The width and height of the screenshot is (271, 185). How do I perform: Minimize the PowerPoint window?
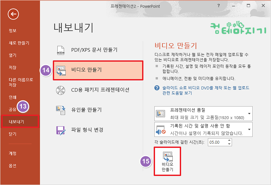click(x=234, y=6)
